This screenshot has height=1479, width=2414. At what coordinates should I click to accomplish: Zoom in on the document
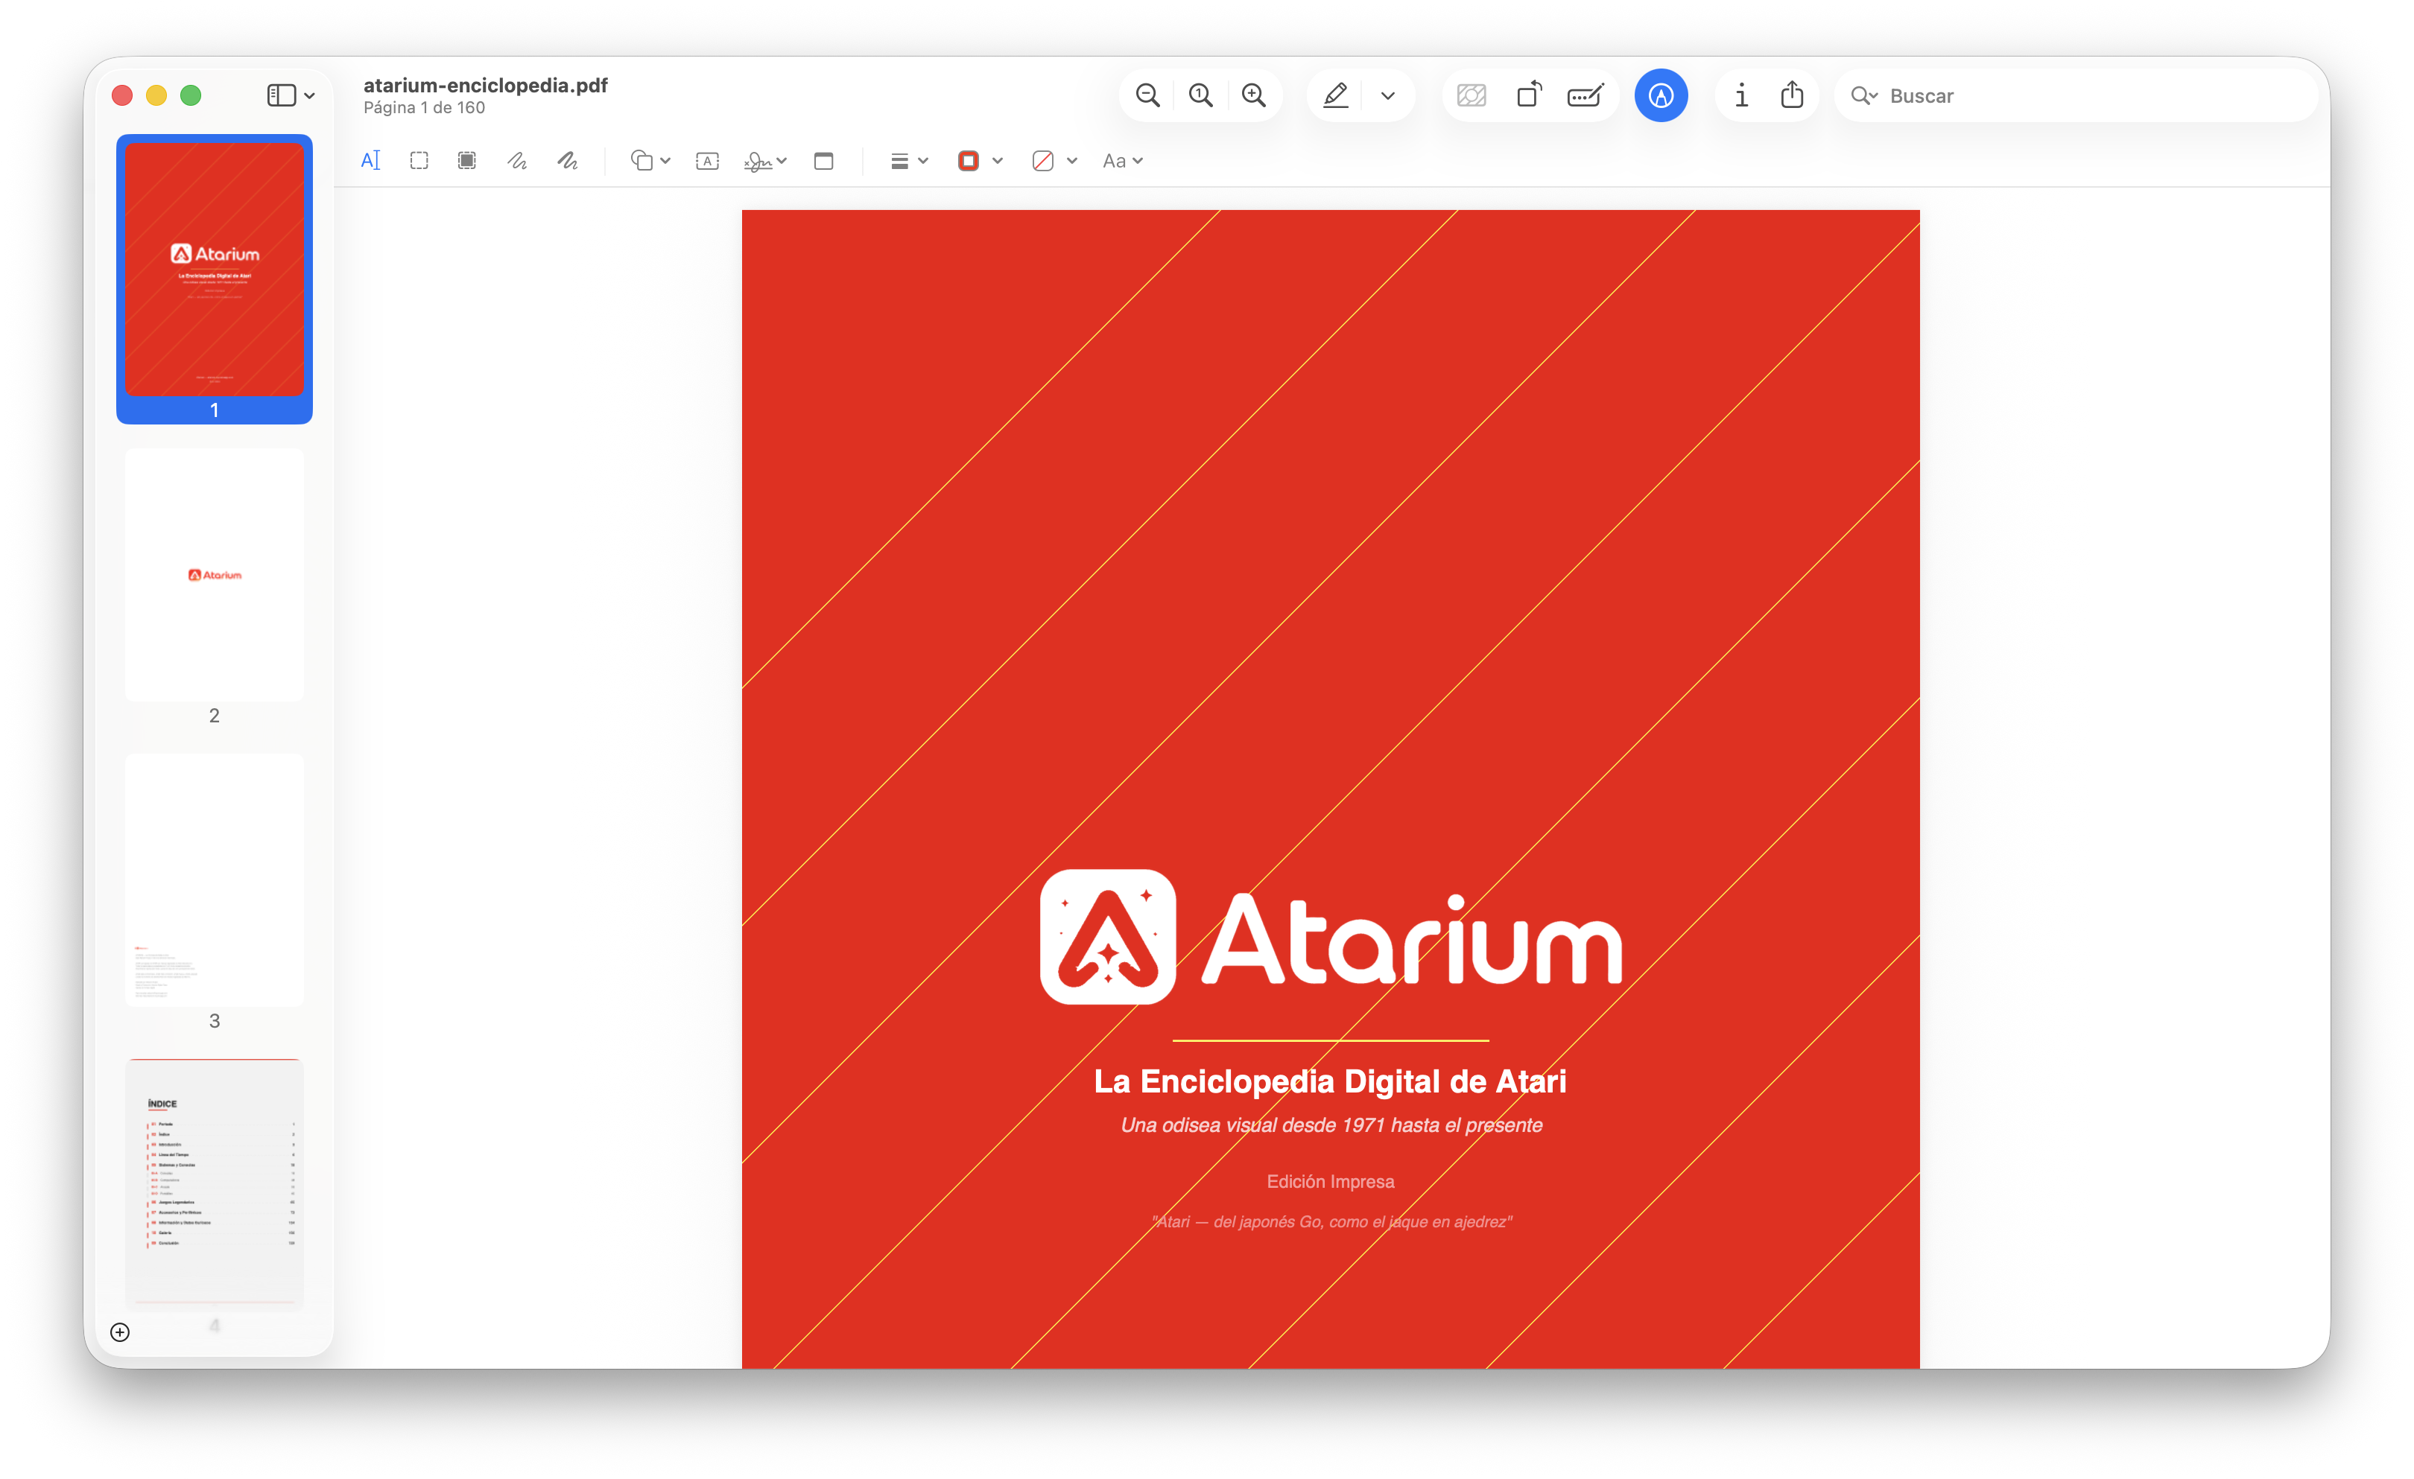tap(1253, 95)
